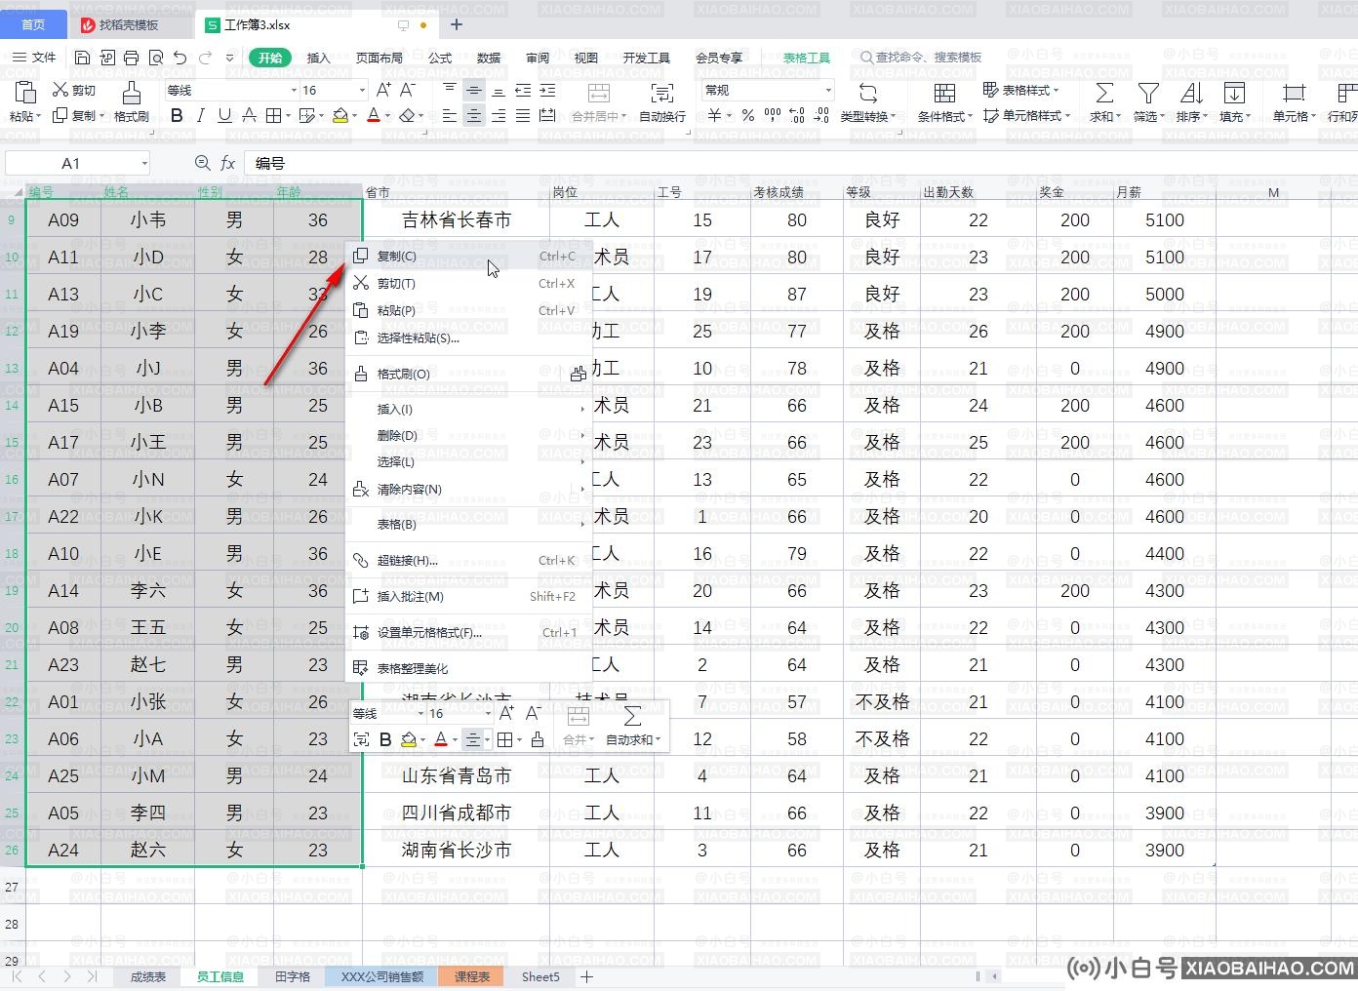Increase font size with ribbon A+ icon

click(383, 90)
